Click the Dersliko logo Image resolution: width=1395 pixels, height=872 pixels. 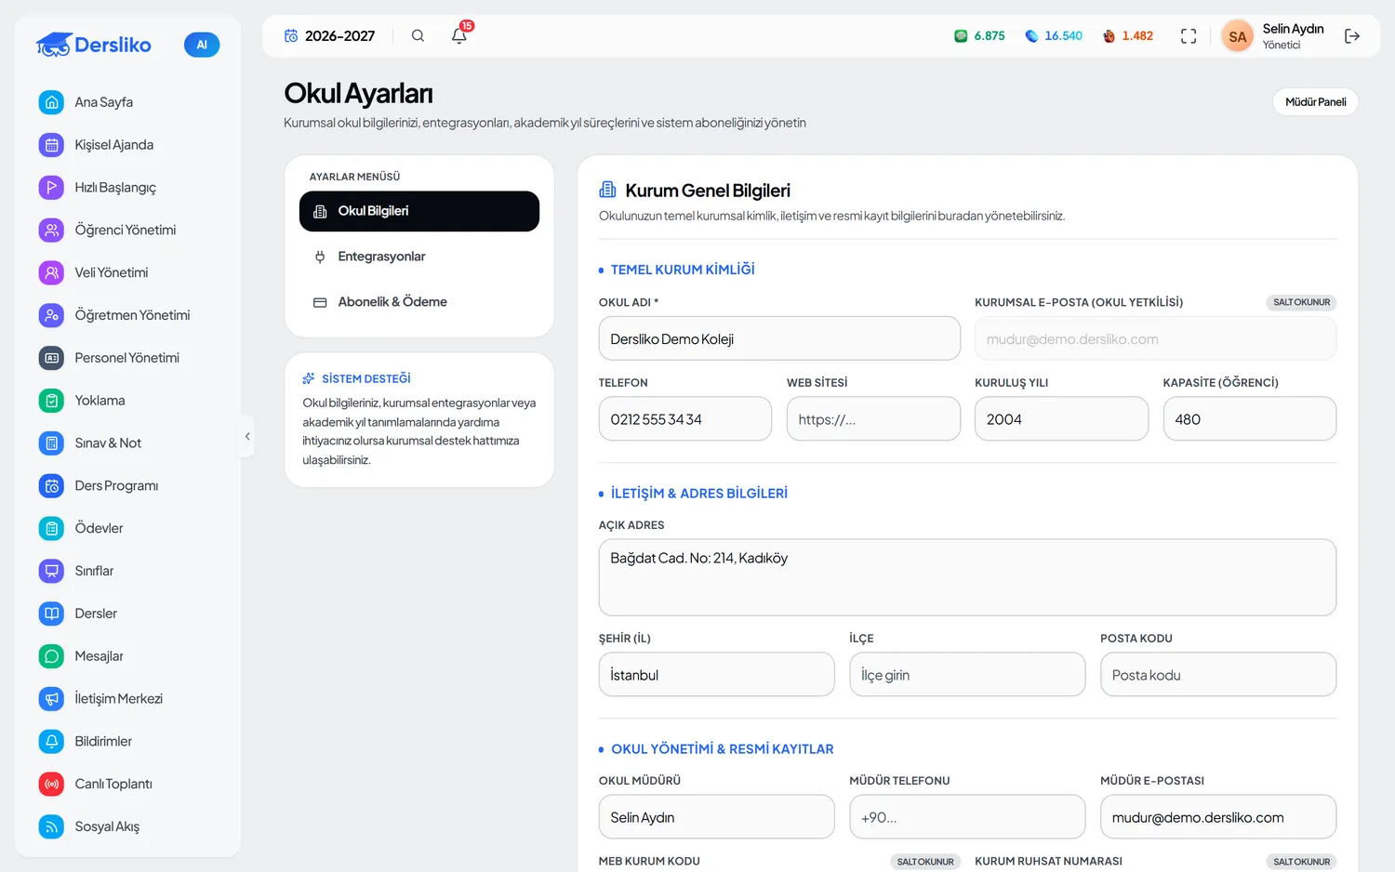(x=93, y=45)
